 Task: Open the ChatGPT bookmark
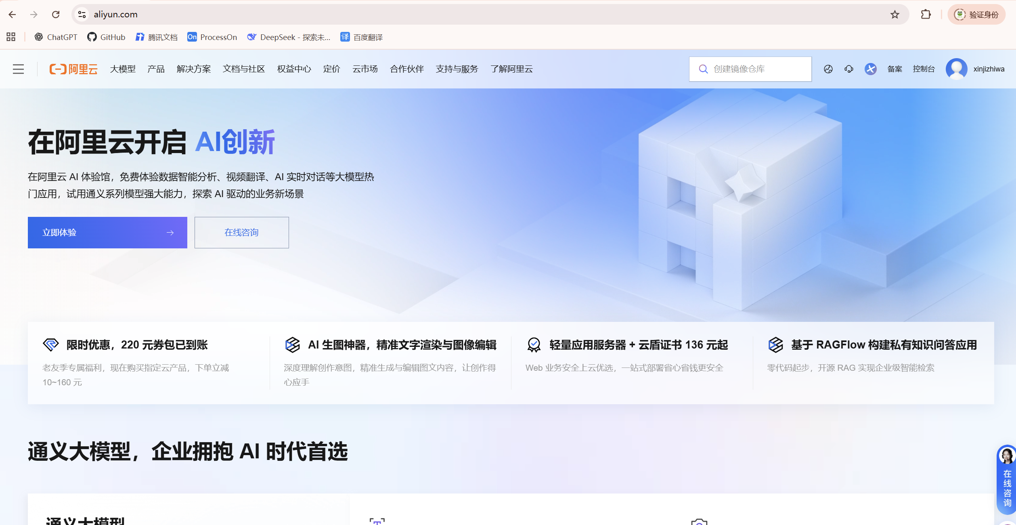click(x=56, y=37)
